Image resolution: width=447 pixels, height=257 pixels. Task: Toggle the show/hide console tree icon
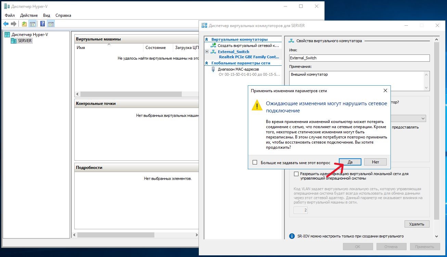tap(33, 24)
